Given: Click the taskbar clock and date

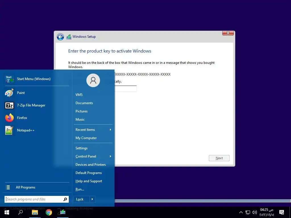Looking at the screenshot, I should tap(267, 212).
